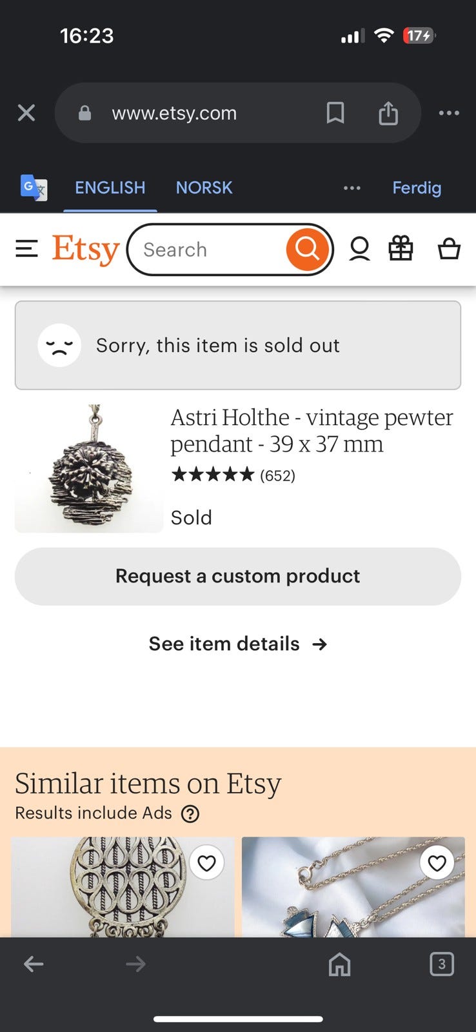Tap the orange search magnifier button
The image size is (476, 1032).
pos(307,249)
